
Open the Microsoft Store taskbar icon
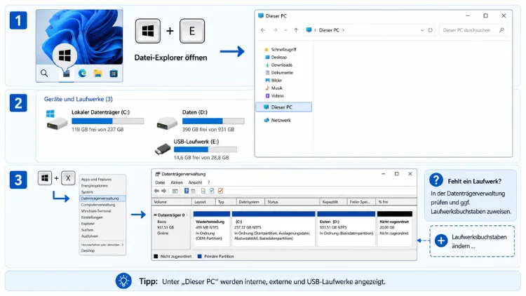[x=114, y=73]
